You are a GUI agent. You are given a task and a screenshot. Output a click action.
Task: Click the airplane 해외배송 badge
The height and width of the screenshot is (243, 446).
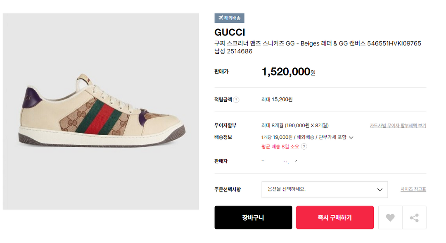tap(229, 18)
